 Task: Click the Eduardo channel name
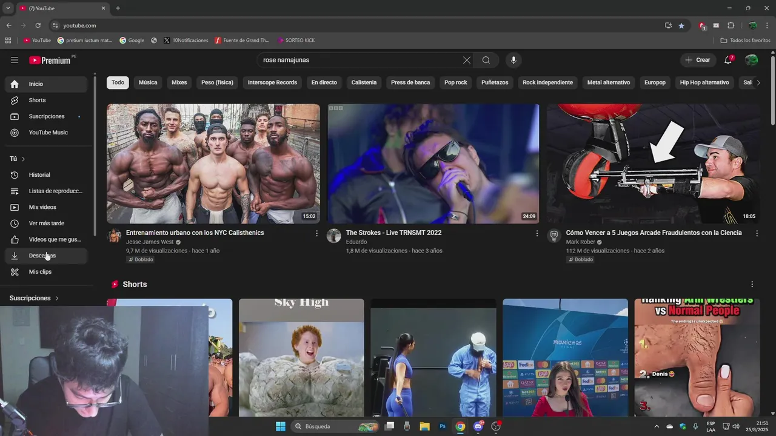(x=356, y=242)
